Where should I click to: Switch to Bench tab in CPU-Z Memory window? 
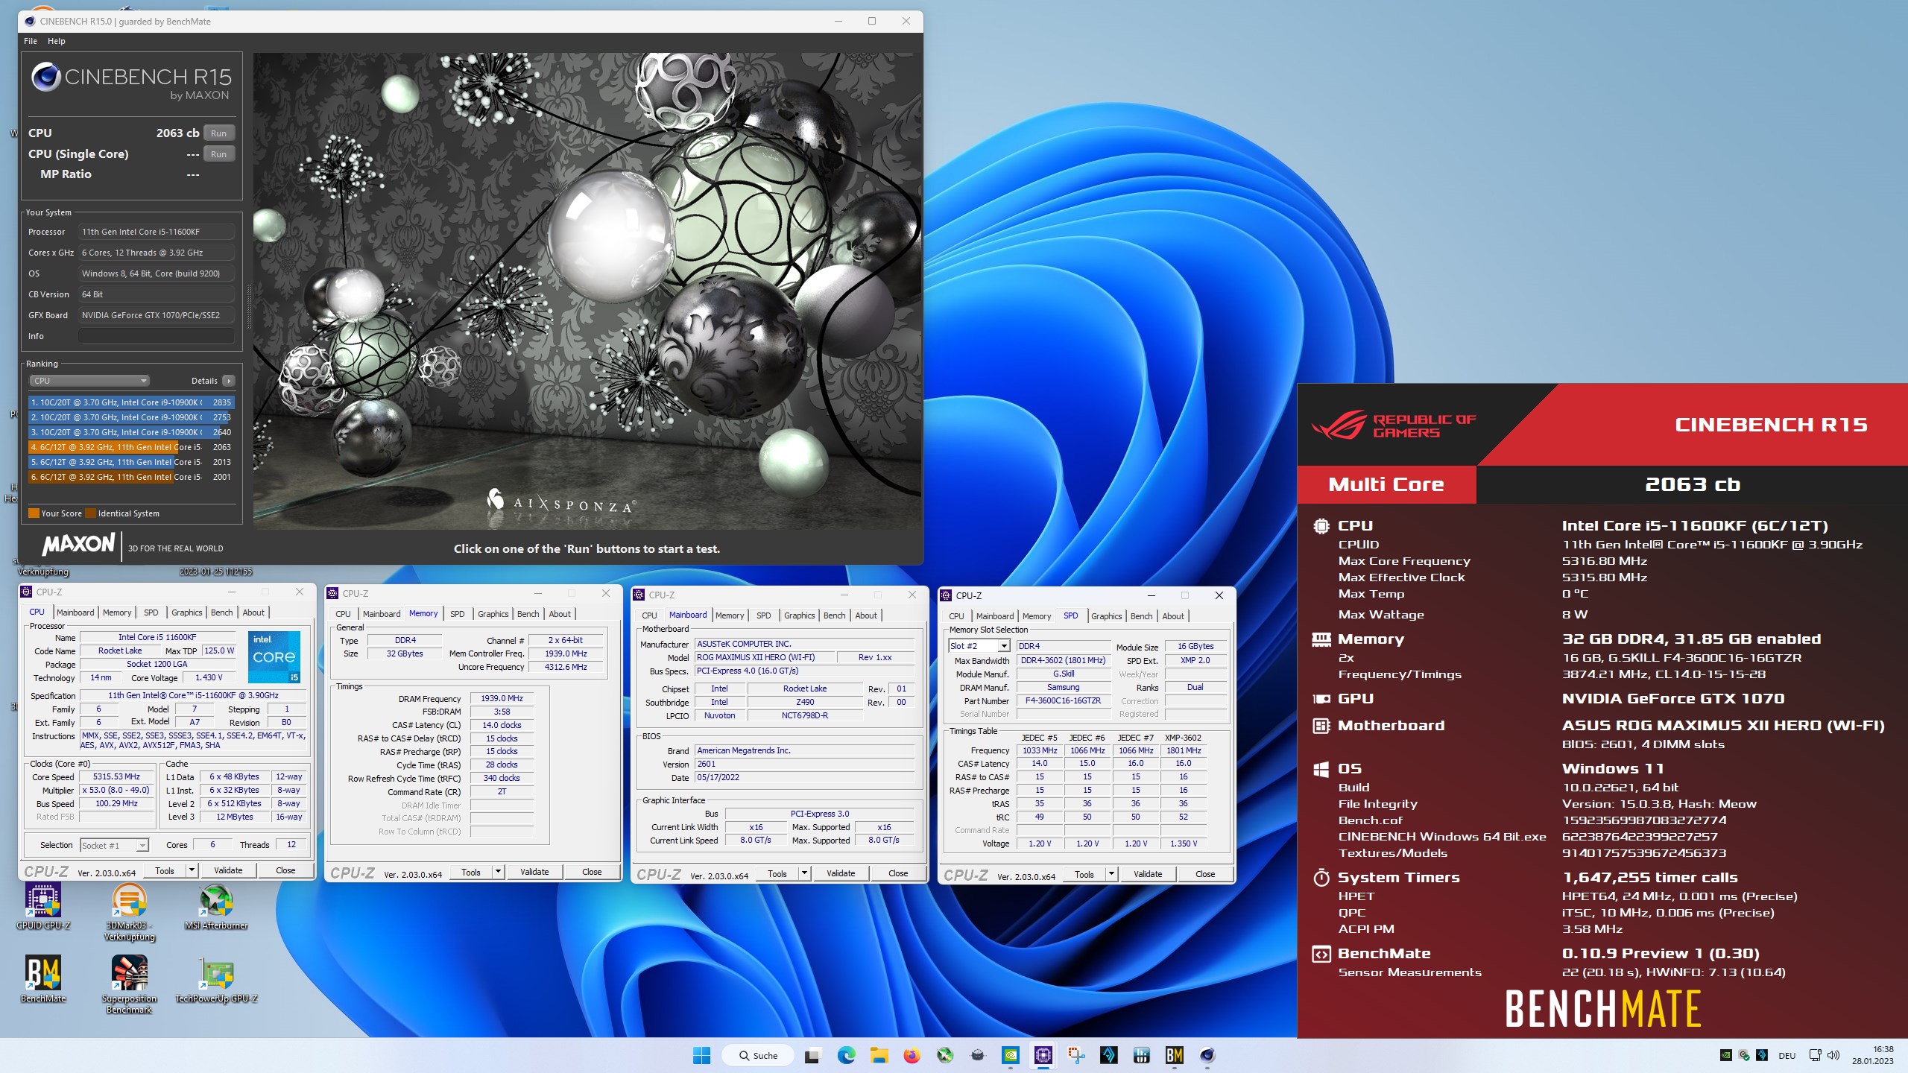(x=528, y=614)
